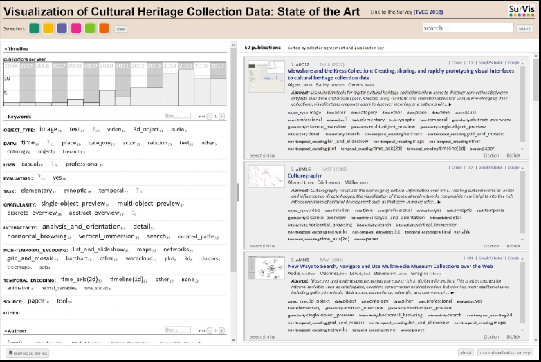The width and height of the screenshot is (541, 362).
Task: Open the Viewshare publication thumbnail image
Action: pyautogui.click(x=266, y=77)
